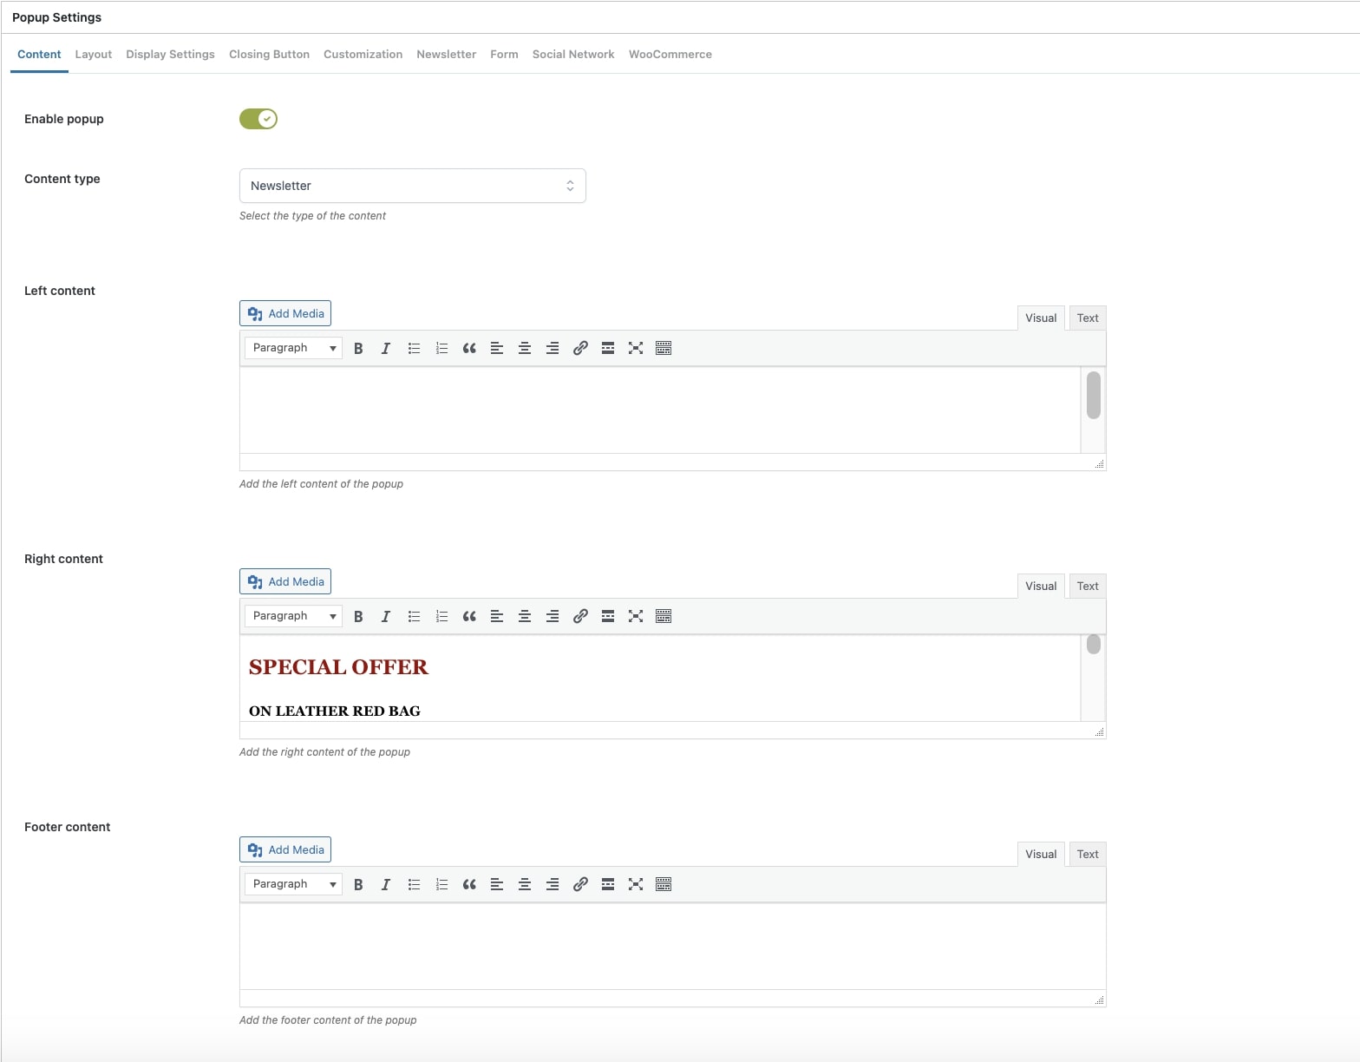Switch Left content editor to Text mode
This screenshot has height=1062, width=1360.
coord(1088,318)
